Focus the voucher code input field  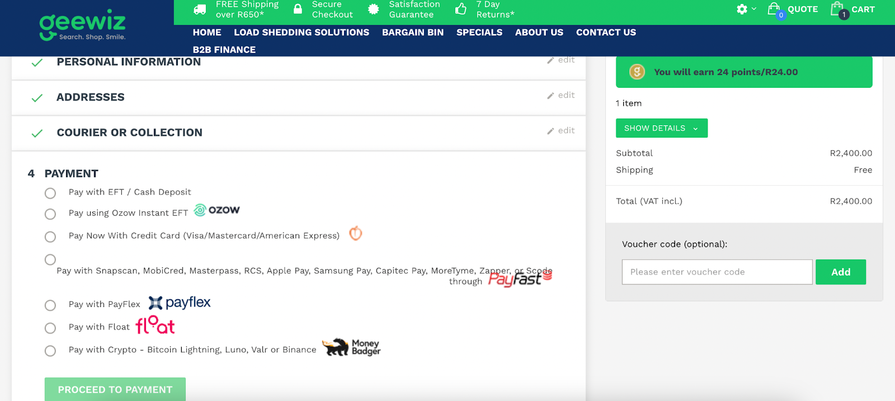[x=717, y=272]
